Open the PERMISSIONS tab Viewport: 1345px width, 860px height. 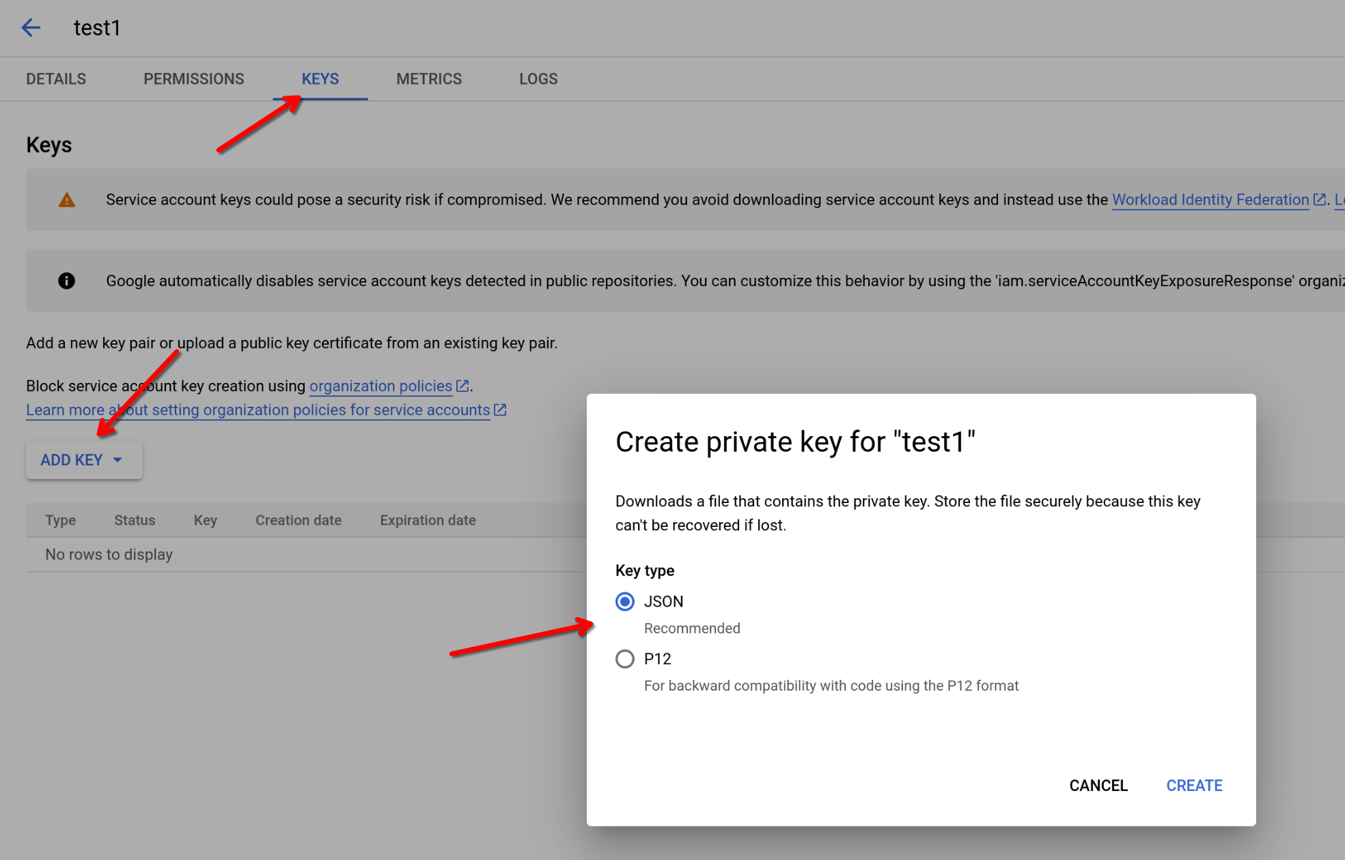pyautogui.click(x=193, y=78)
